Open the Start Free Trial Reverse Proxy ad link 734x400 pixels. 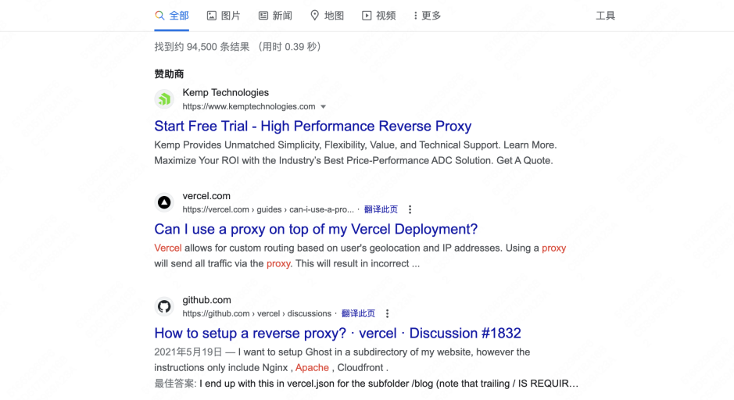313,126
